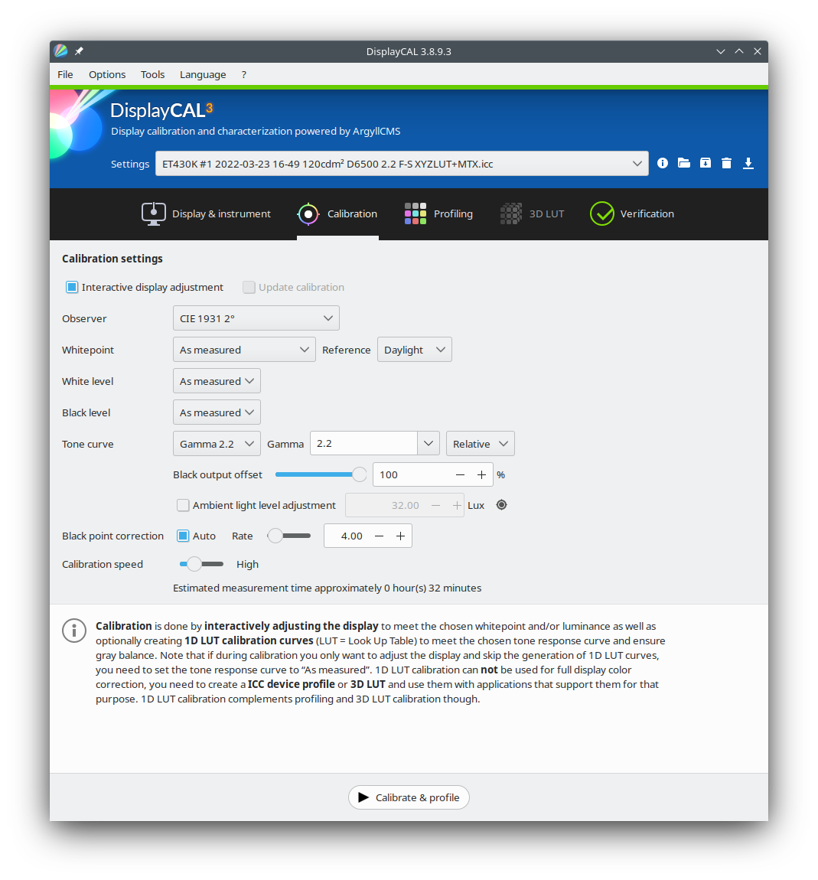Open the settings file information icon
This screenshot has height=880, width=818.
click(662, 163)
